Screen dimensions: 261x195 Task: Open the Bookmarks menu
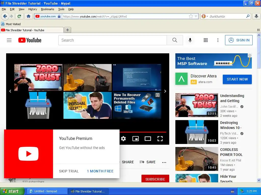(x=47, y=9)
